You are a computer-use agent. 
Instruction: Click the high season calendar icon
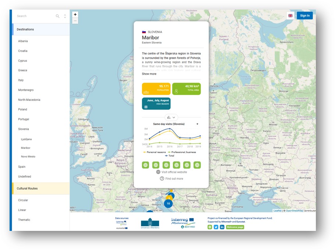(146, 107)
